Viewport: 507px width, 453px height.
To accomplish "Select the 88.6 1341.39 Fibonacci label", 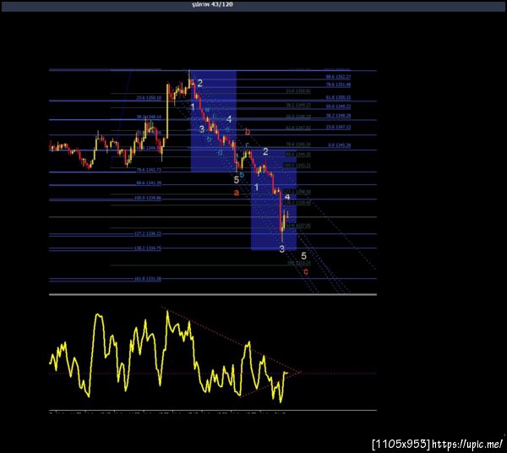I will point(149,183).
